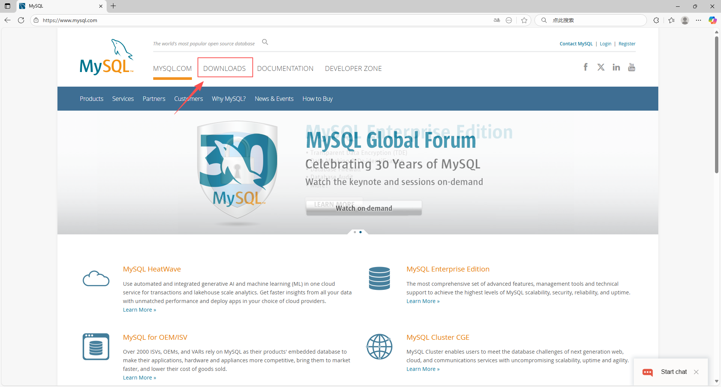Open the favorites list icon
Viewport: 721px width, 387px height.
(671, 20)
